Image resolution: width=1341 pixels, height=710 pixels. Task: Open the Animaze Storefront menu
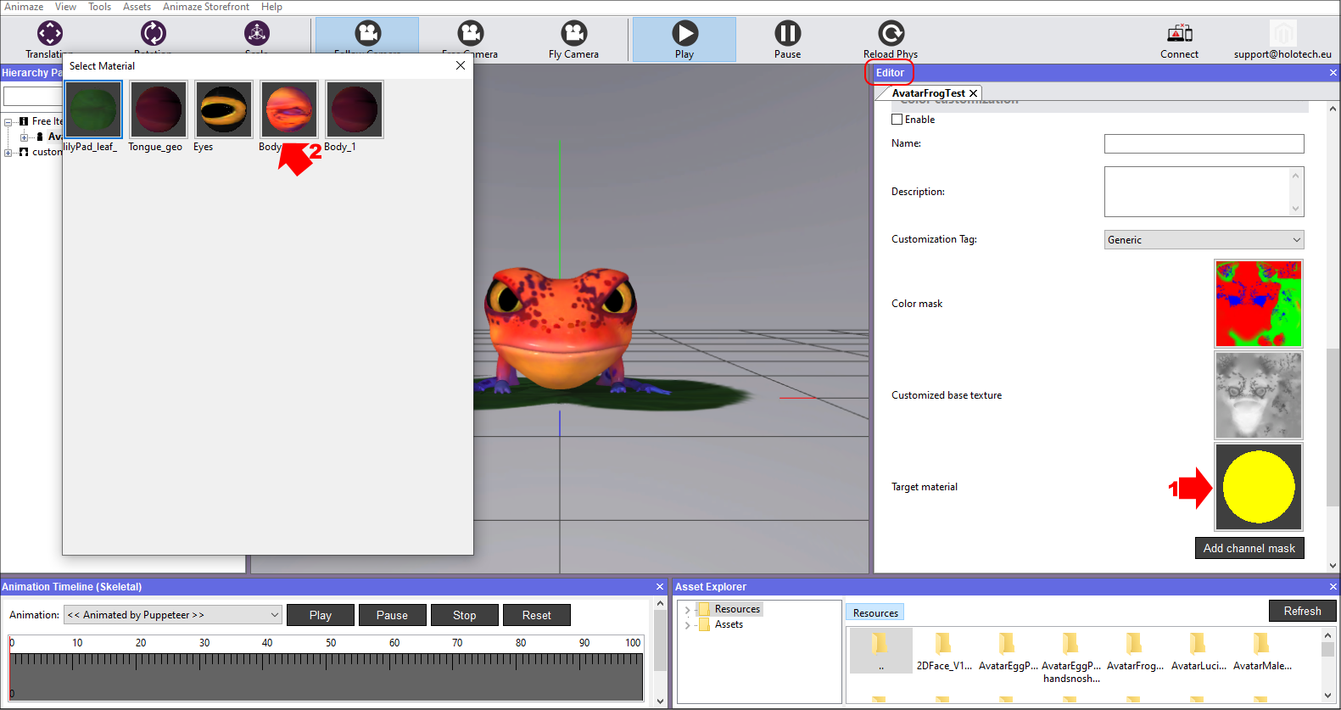click(206, 7)
